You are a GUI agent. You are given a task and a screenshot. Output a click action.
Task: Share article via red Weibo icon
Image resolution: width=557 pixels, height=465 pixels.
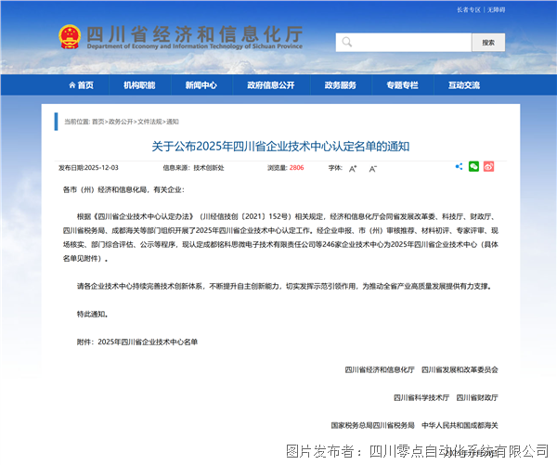click(x=488, y=167)
